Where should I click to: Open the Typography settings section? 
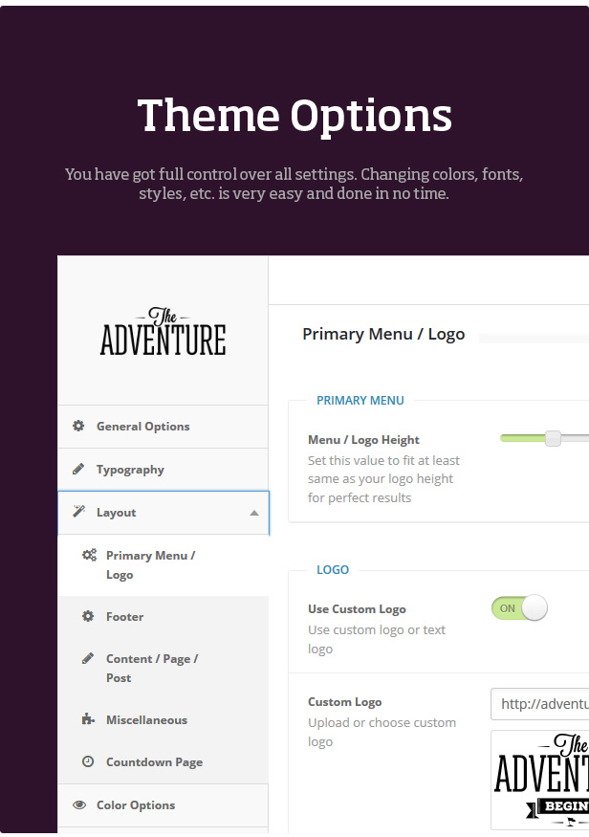(x=130, y=470)
